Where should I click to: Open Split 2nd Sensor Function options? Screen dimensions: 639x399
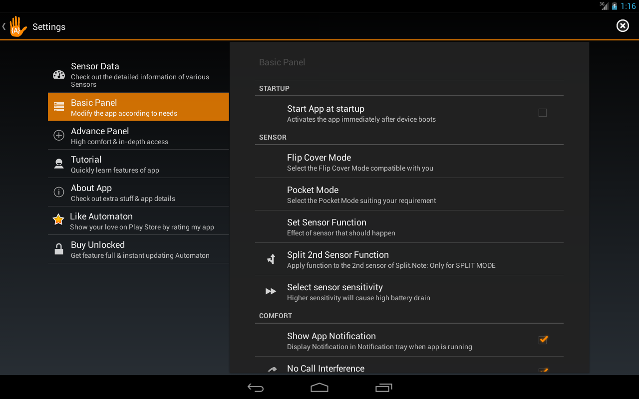pos(409,259)
